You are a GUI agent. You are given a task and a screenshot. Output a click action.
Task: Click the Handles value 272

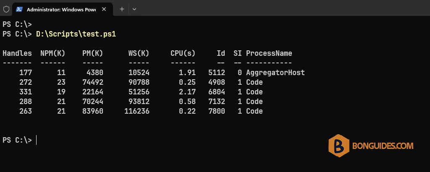[26, 82]
